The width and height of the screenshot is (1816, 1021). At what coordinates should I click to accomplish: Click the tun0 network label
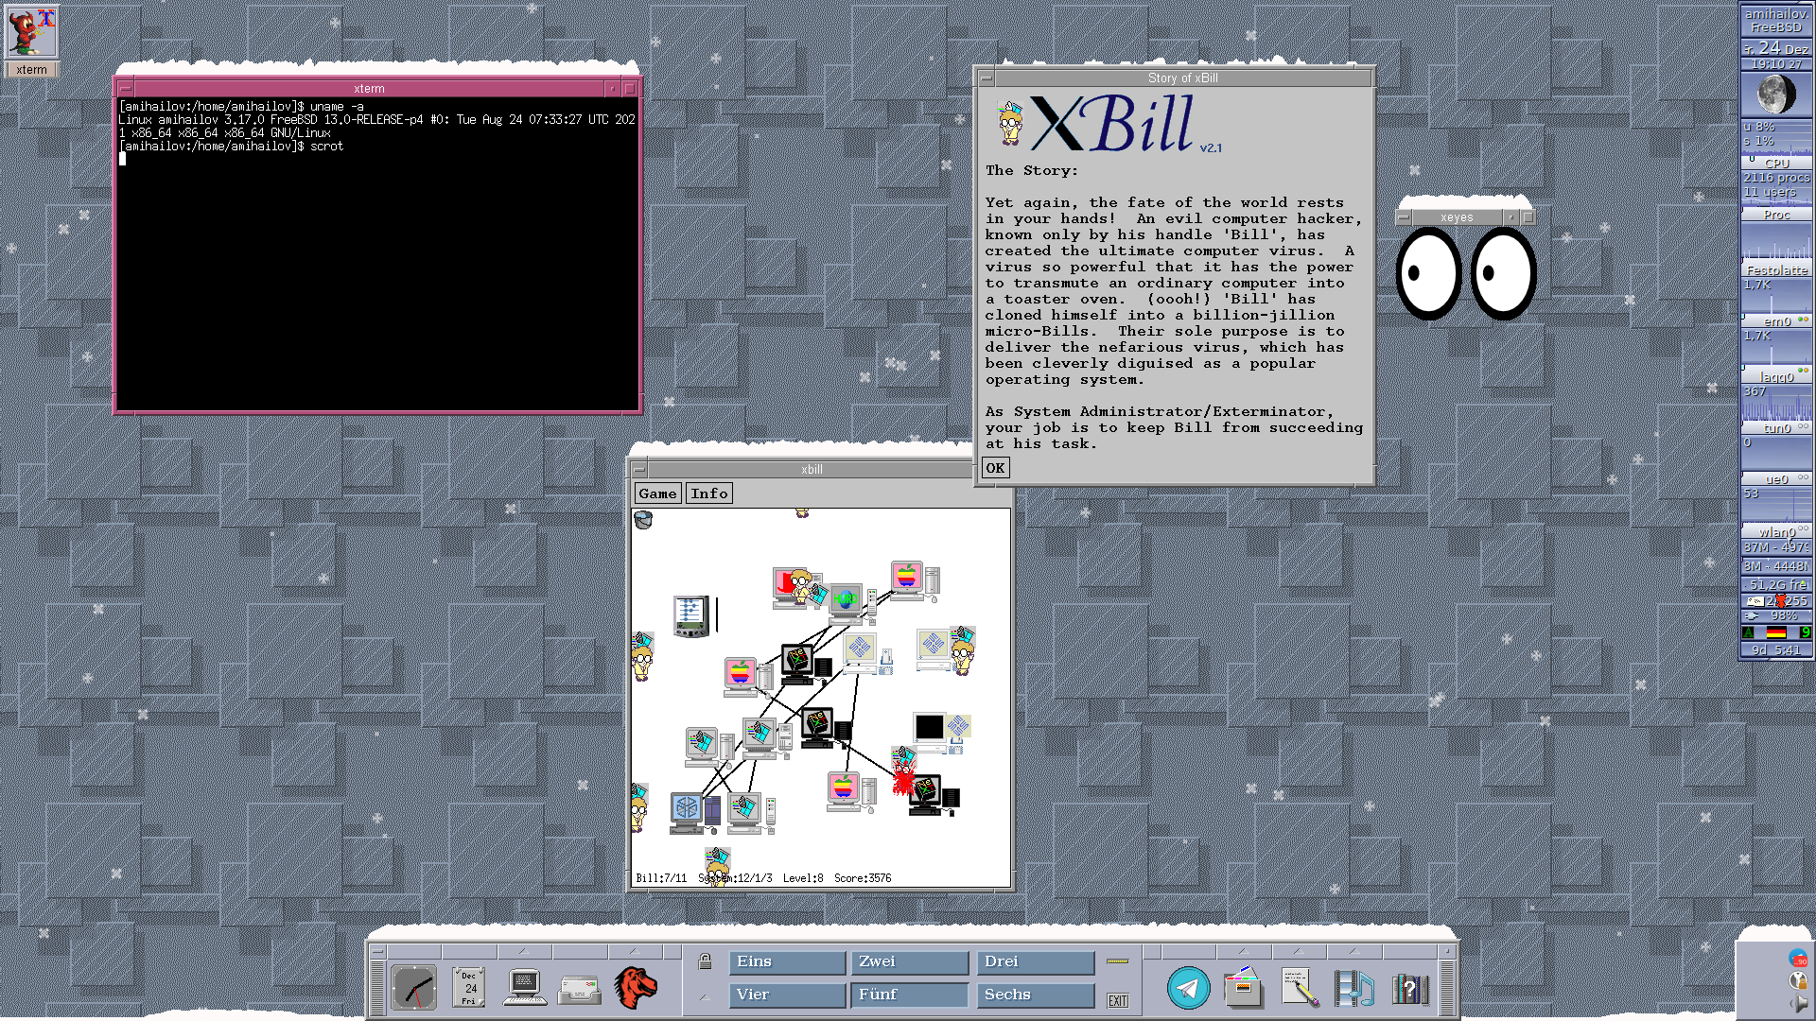[x=1776, y=428]
